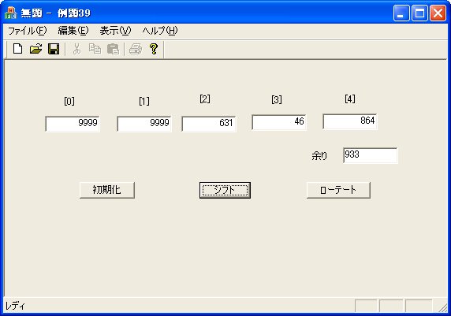This screenshot has height=316, width=451.
Task: Open the ヘルプ(H) menu
Action: (160, 31)
